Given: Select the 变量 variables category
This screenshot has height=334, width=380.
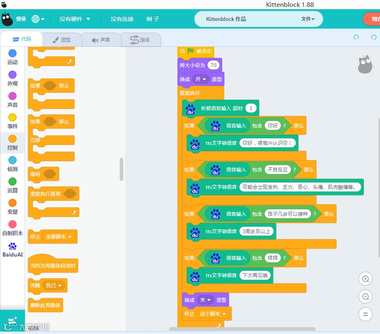Looking at the screenshot, I should (12, 207).
